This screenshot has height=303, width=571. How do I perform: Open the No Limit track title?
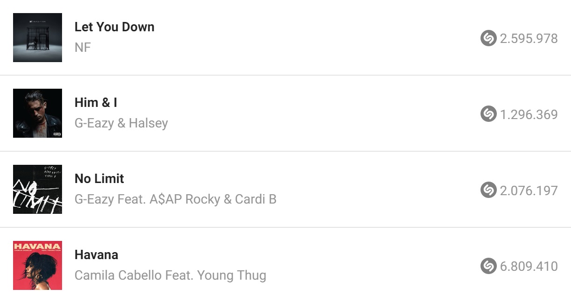[99, 179]
